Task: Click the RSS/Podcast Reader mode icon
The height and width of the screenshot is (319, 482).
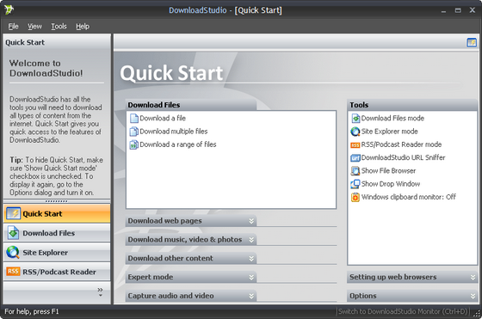Action: [x=355, y=145]
